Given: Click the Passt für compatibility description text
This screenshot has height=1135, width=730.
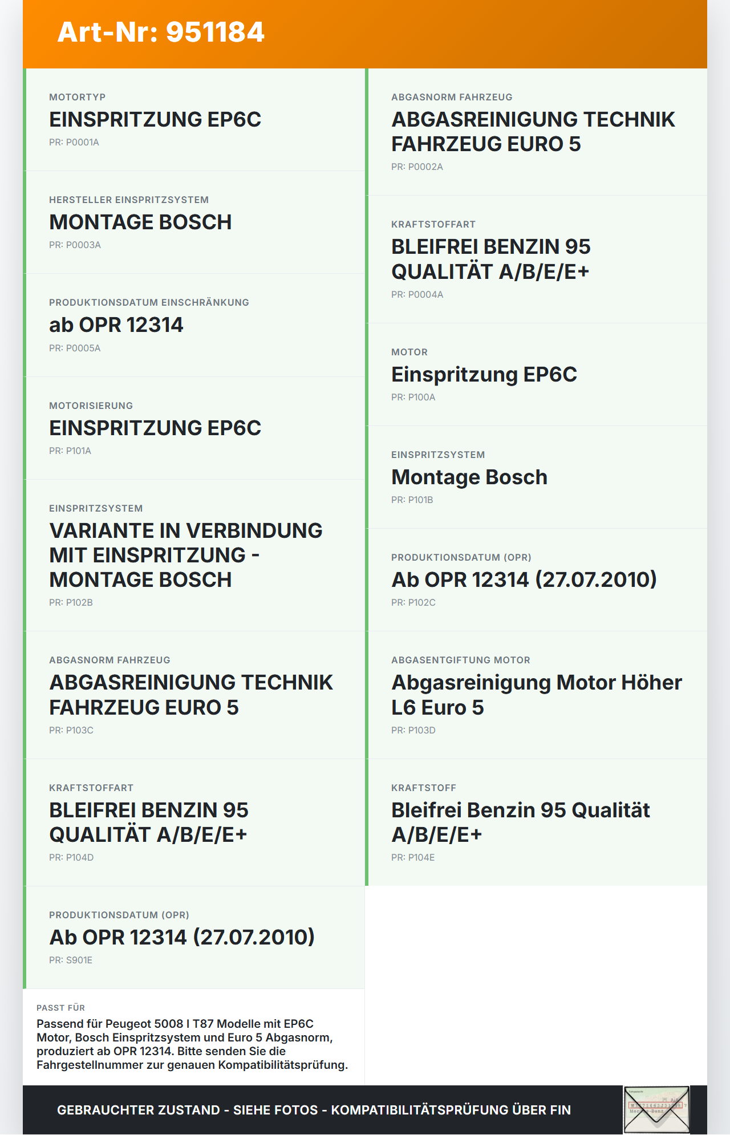Looking at the screenshot, I should click(192, 1044).
